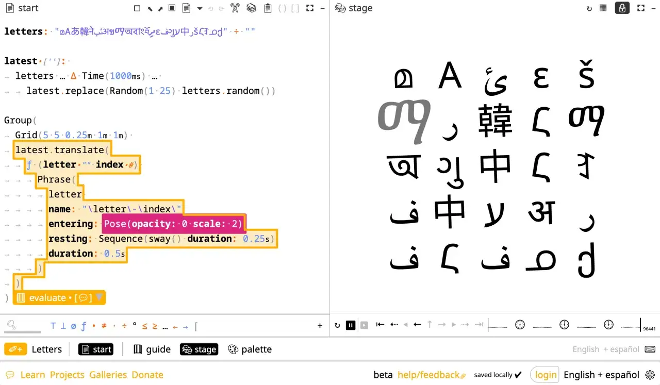The image size is (660, 385).
Task: Click the up-right arrow icon in editor toolbar
Action: point(160,8)
